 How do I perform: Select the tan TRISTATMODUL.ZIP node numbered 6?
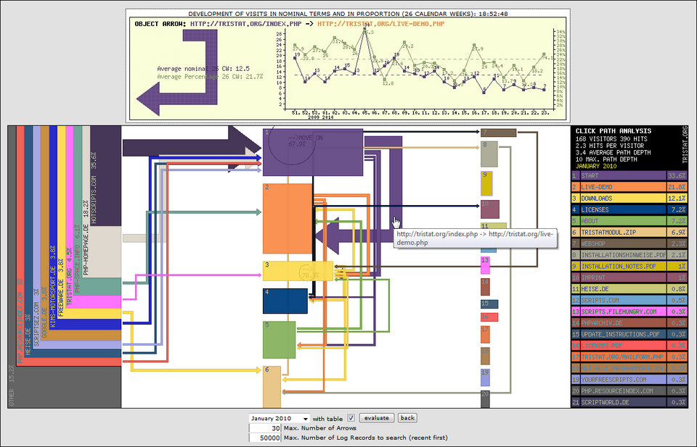pos(271,388)
